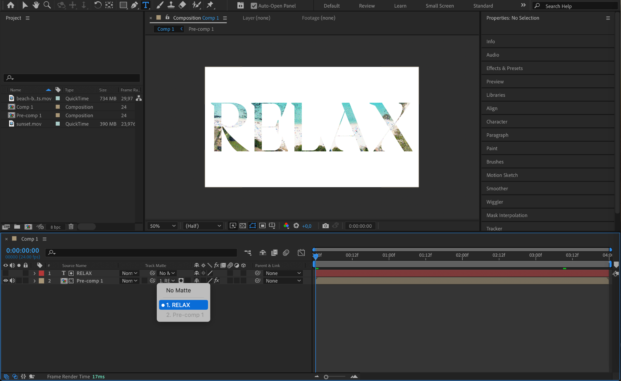Screen dimensions: 621x381
Task: Select the Puppet Pin tool
Action: click(210, 5)
